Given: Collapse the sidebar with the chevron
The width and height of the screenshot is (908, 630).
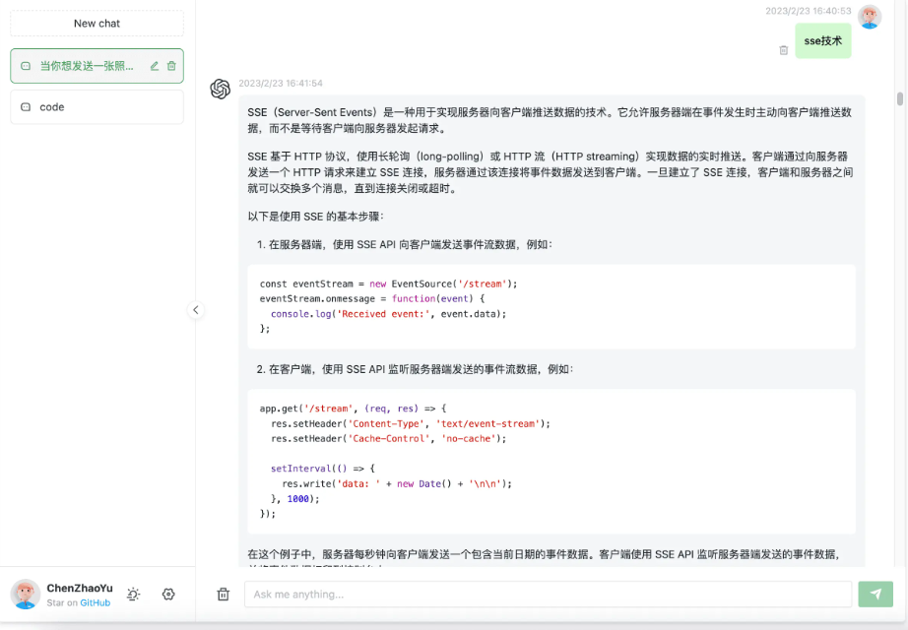Looking at the screenshot, I should [196, 310].
